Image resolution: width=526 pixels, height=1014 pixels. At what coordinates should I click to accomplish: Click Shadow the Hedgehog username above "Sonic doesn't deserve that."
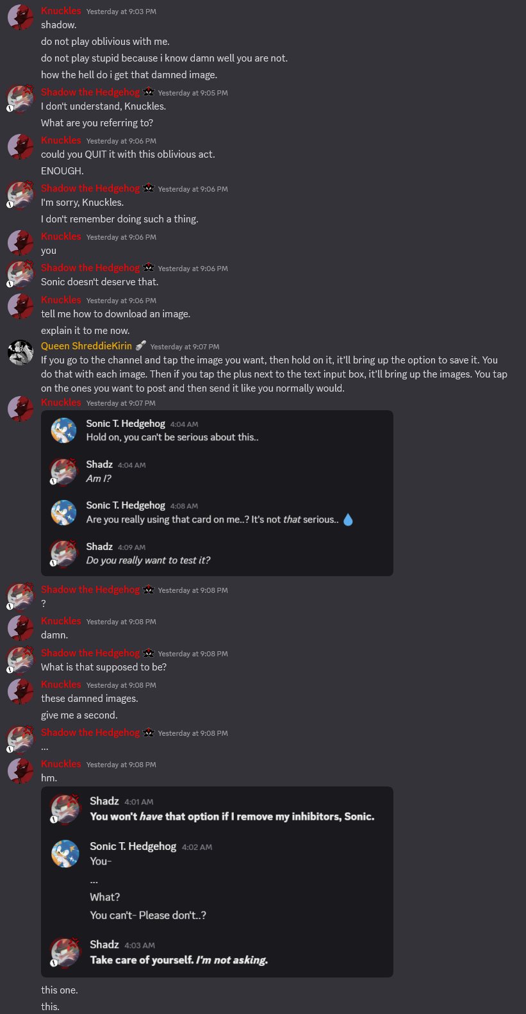90,268
